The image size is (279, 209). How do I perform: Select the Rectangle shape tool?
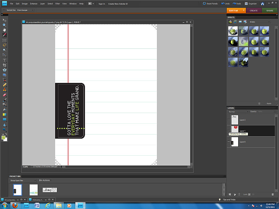(5, 119)
